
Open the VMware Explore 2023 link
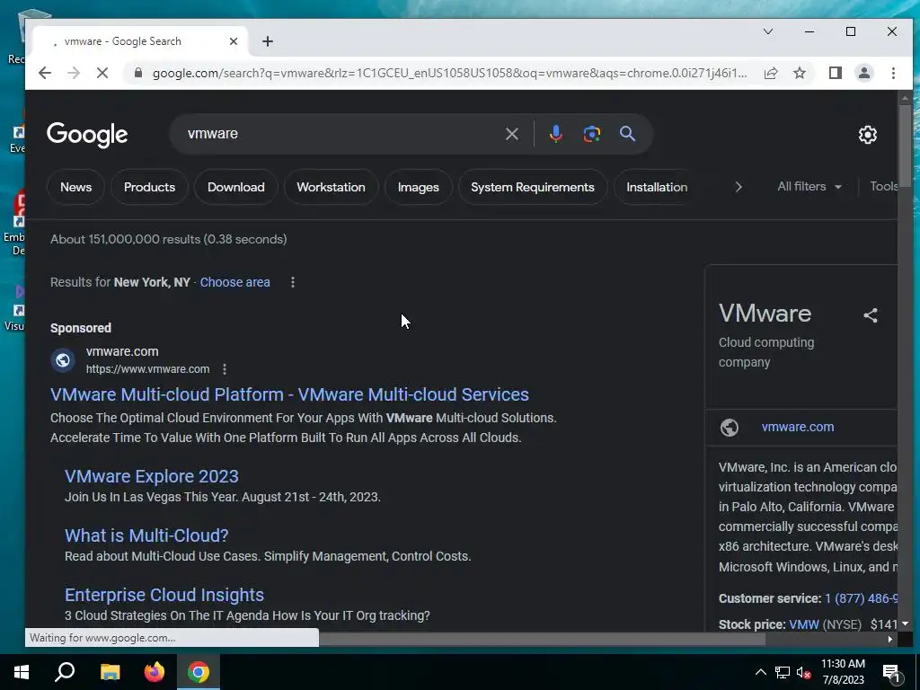(151, 476)
